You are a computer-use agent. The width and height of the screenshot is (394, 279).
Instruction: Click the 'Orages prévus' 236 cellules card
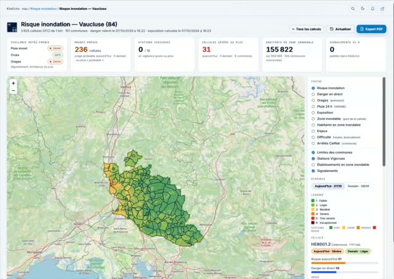pos(100,54)
